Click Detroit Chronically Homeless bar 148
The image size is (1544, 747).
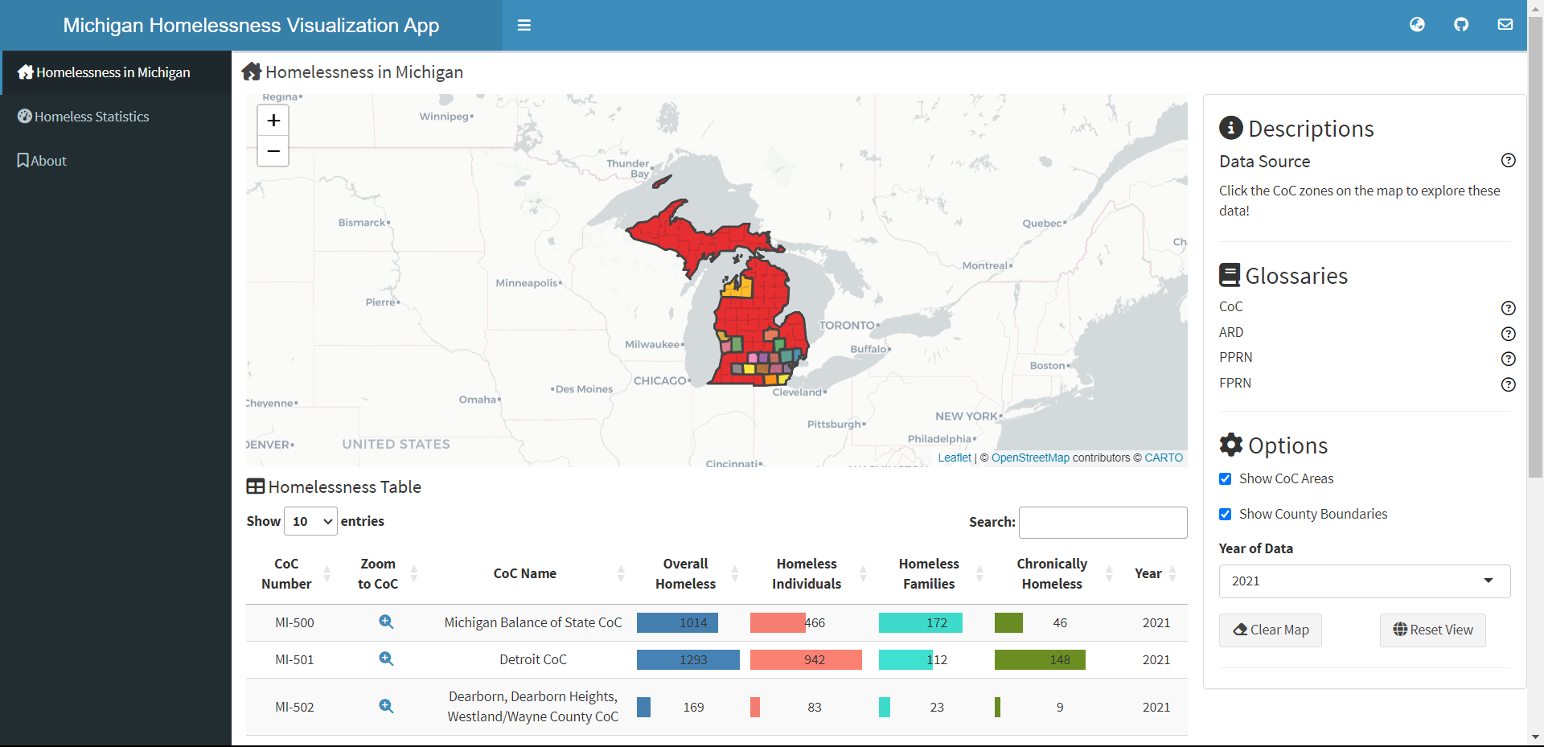click(1040, 659)
